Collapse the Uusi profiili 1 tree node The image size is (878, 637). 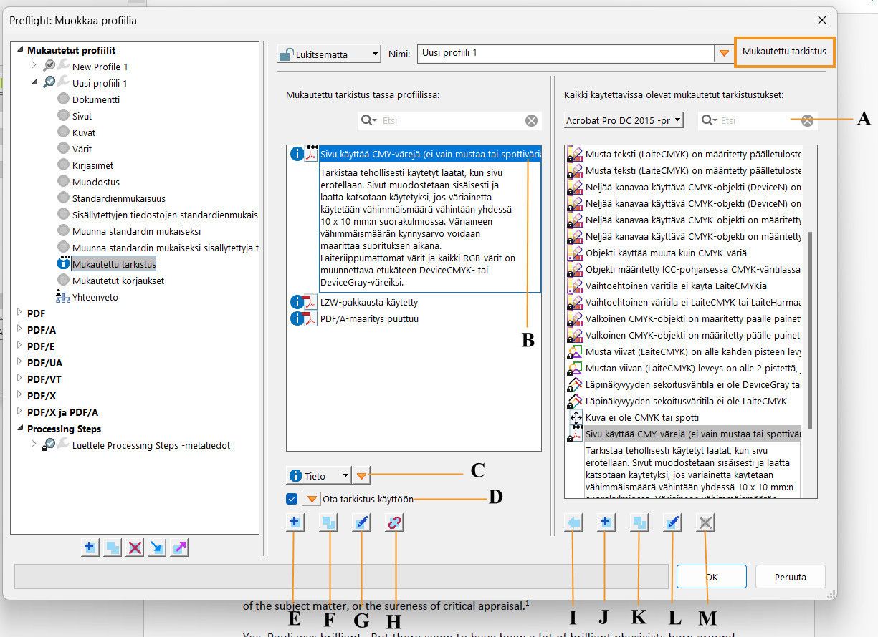click(x=34, y=83)
